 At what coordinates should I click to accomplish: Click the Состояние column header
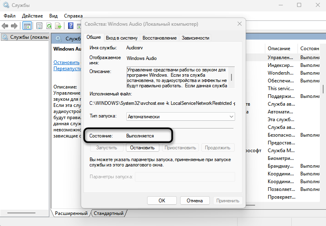click(309, 49)
